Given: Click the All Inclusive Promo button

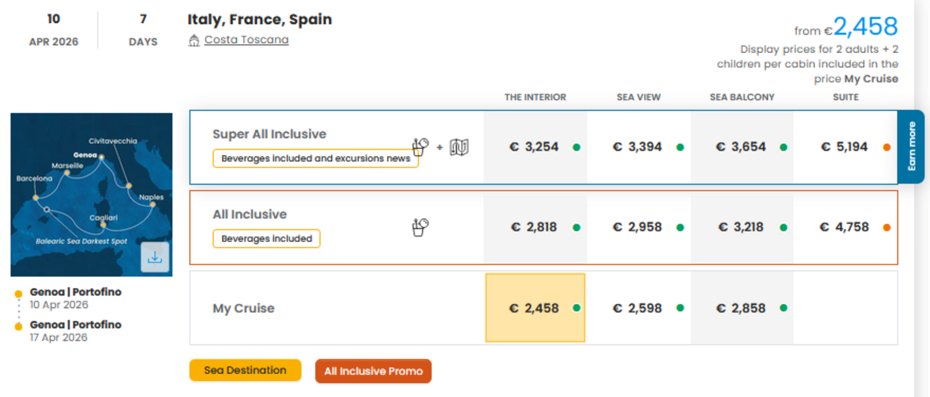Looking at the screenshot, I should pyautogui.click(x=373, y=371).
